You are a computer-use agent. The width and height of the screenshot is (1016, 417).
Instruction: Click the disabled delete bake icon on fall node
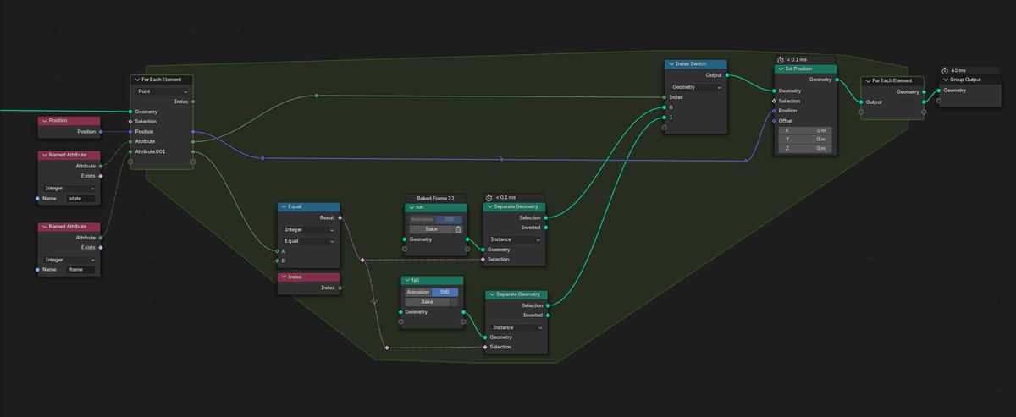[455, 302]
